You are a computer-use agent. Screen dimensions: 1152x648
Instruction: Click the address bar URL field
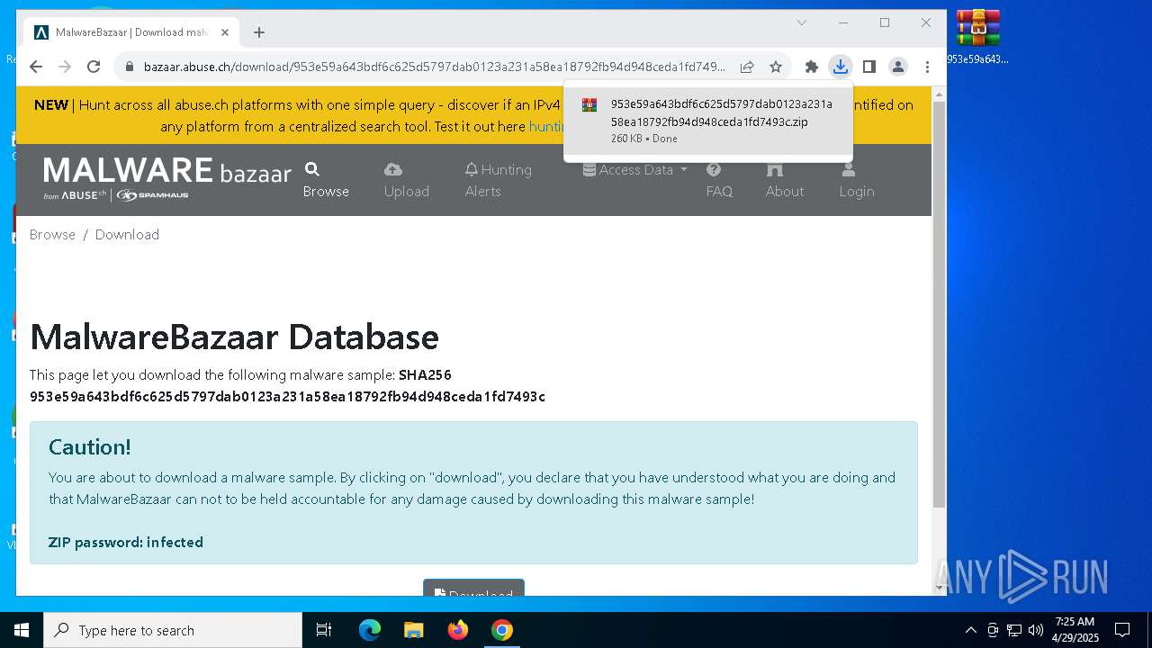[434, 67]
